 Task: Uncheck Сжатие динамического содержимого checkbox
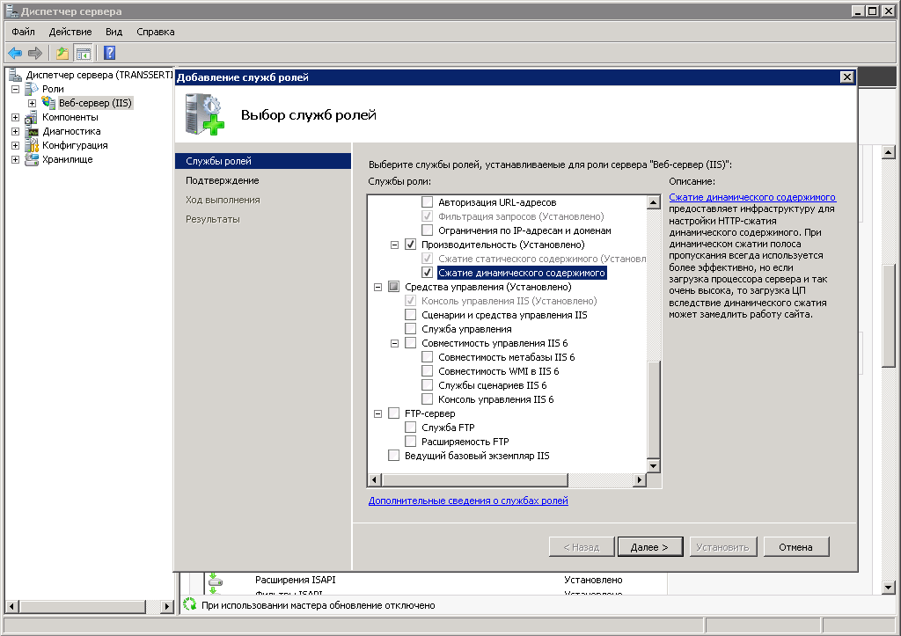pos(428,273)
